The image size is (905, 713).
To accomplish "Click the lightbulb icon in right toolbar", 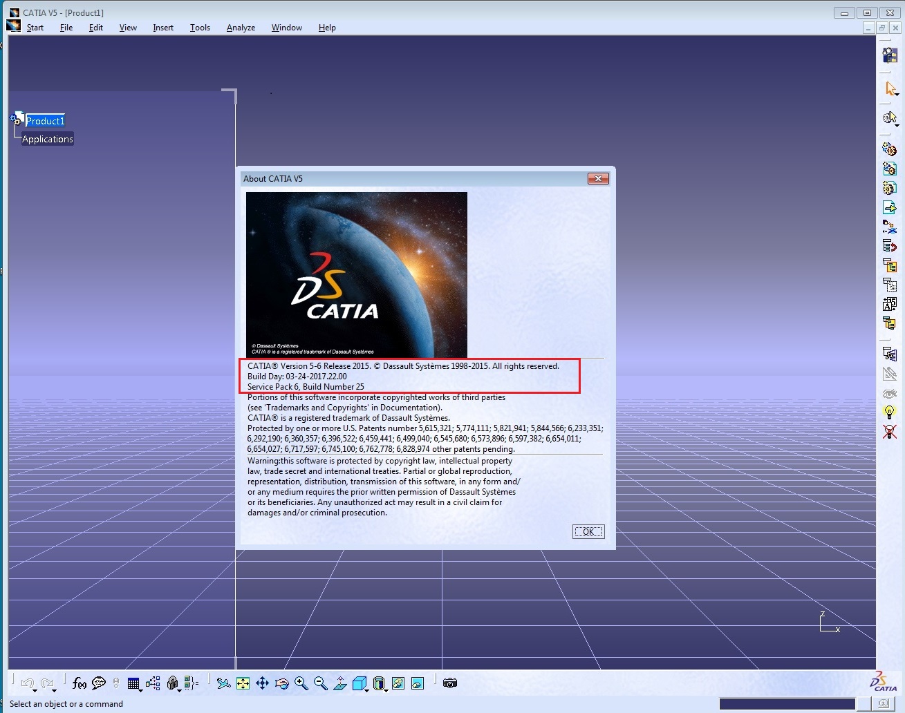I will 890,412.
